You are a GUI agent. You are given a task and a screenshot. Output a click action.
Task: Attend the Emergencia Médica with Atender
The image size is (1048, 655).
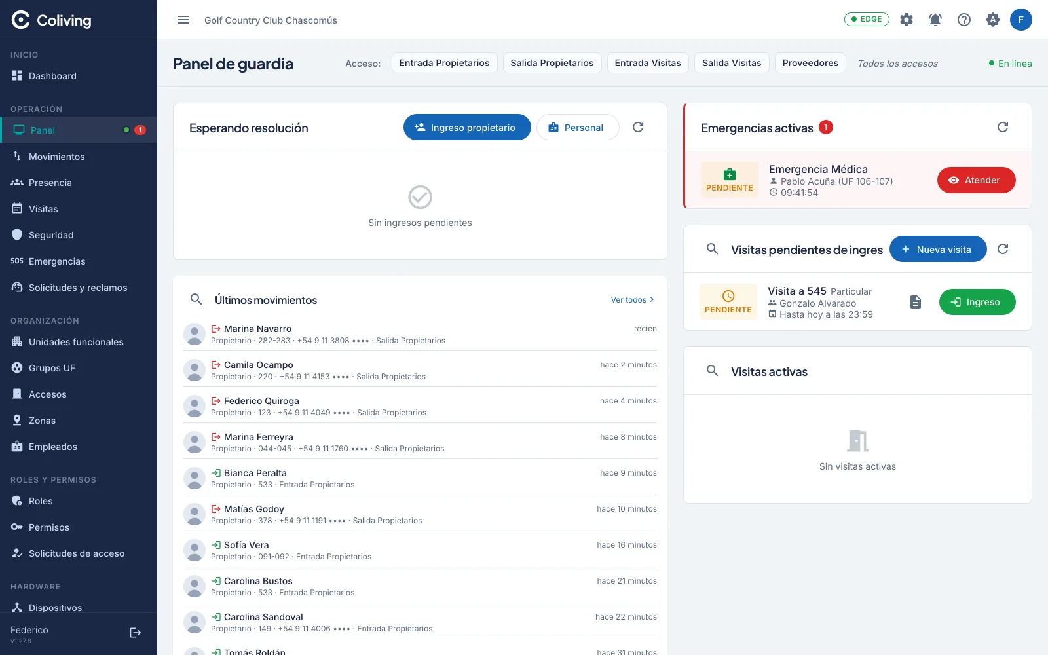[x=976, y=180]
